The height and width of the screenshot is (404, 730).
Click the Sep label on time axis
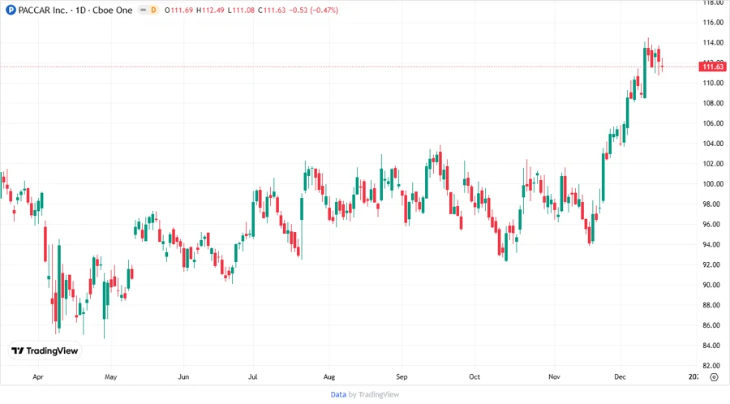pos(401,377)
